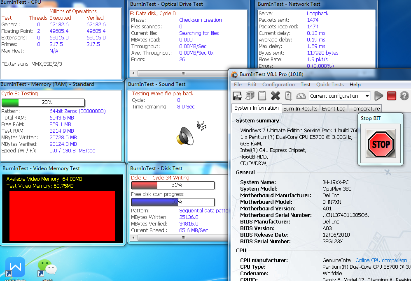This screenshot has width=411, height=281.
Task: Click '64-bit Zeros (00000000)' pattern value
Action: [x=77, y=111]
